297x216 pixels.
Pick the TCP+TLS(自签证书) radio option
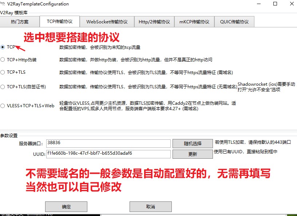[x=3, y=87]
